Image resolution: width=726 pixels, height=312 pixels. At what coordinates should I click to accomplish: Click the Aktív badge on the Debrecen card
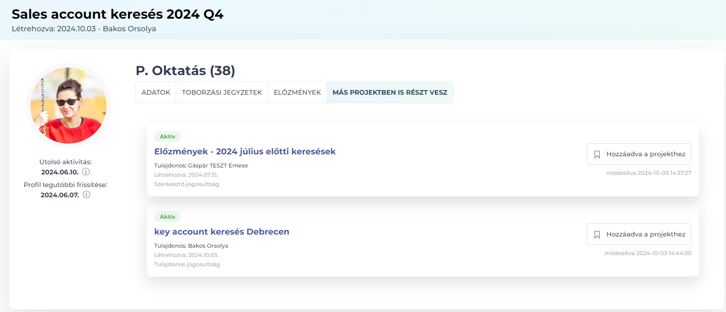coord(167,217)
